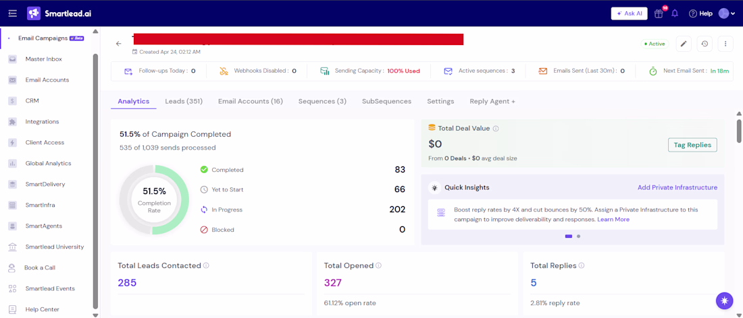
Task: Click the SmartAgents sidebar icon
Action: point(13,226)
